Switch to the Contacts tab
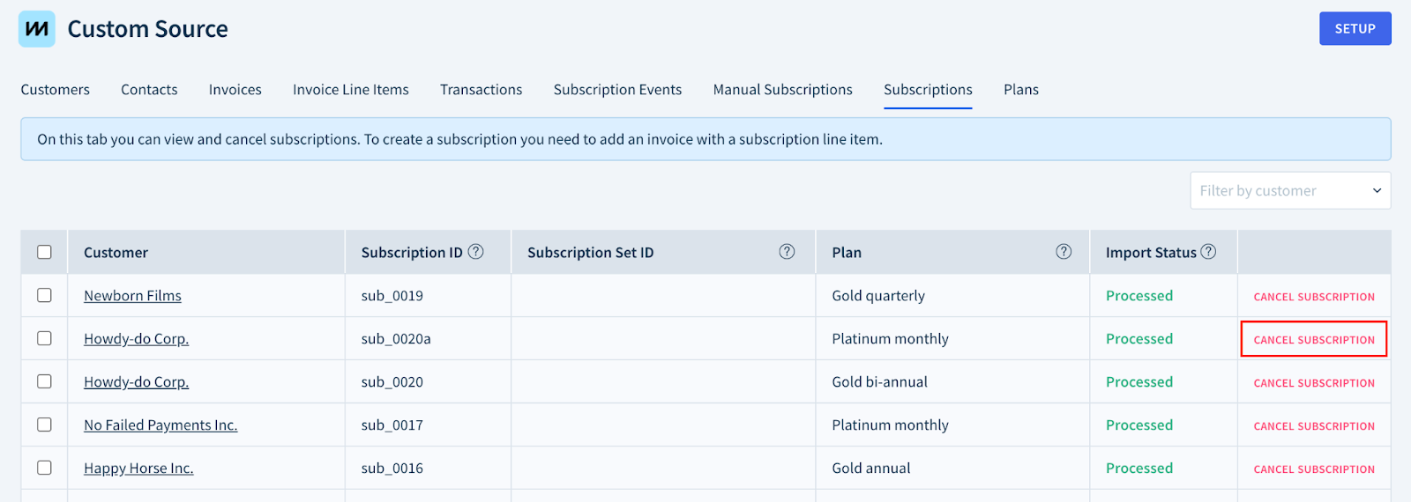The width and height of the screenshot is (1411, 502). (149, 90)
